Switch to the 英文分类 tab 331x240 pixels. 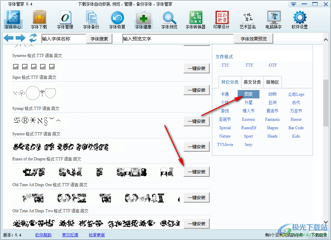pyautogui.click(x=252, y=82)
